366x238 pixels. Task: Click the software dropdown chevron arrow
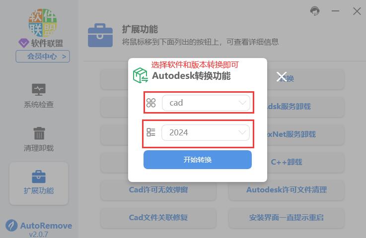(242, 103)
